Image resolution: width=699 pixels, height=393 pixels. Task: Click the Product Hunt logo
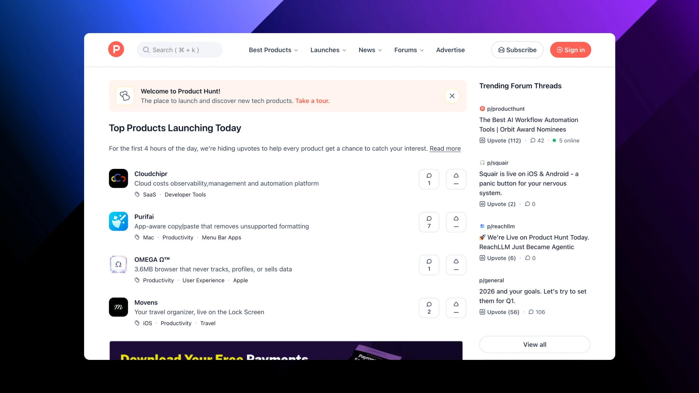(116, 49)
